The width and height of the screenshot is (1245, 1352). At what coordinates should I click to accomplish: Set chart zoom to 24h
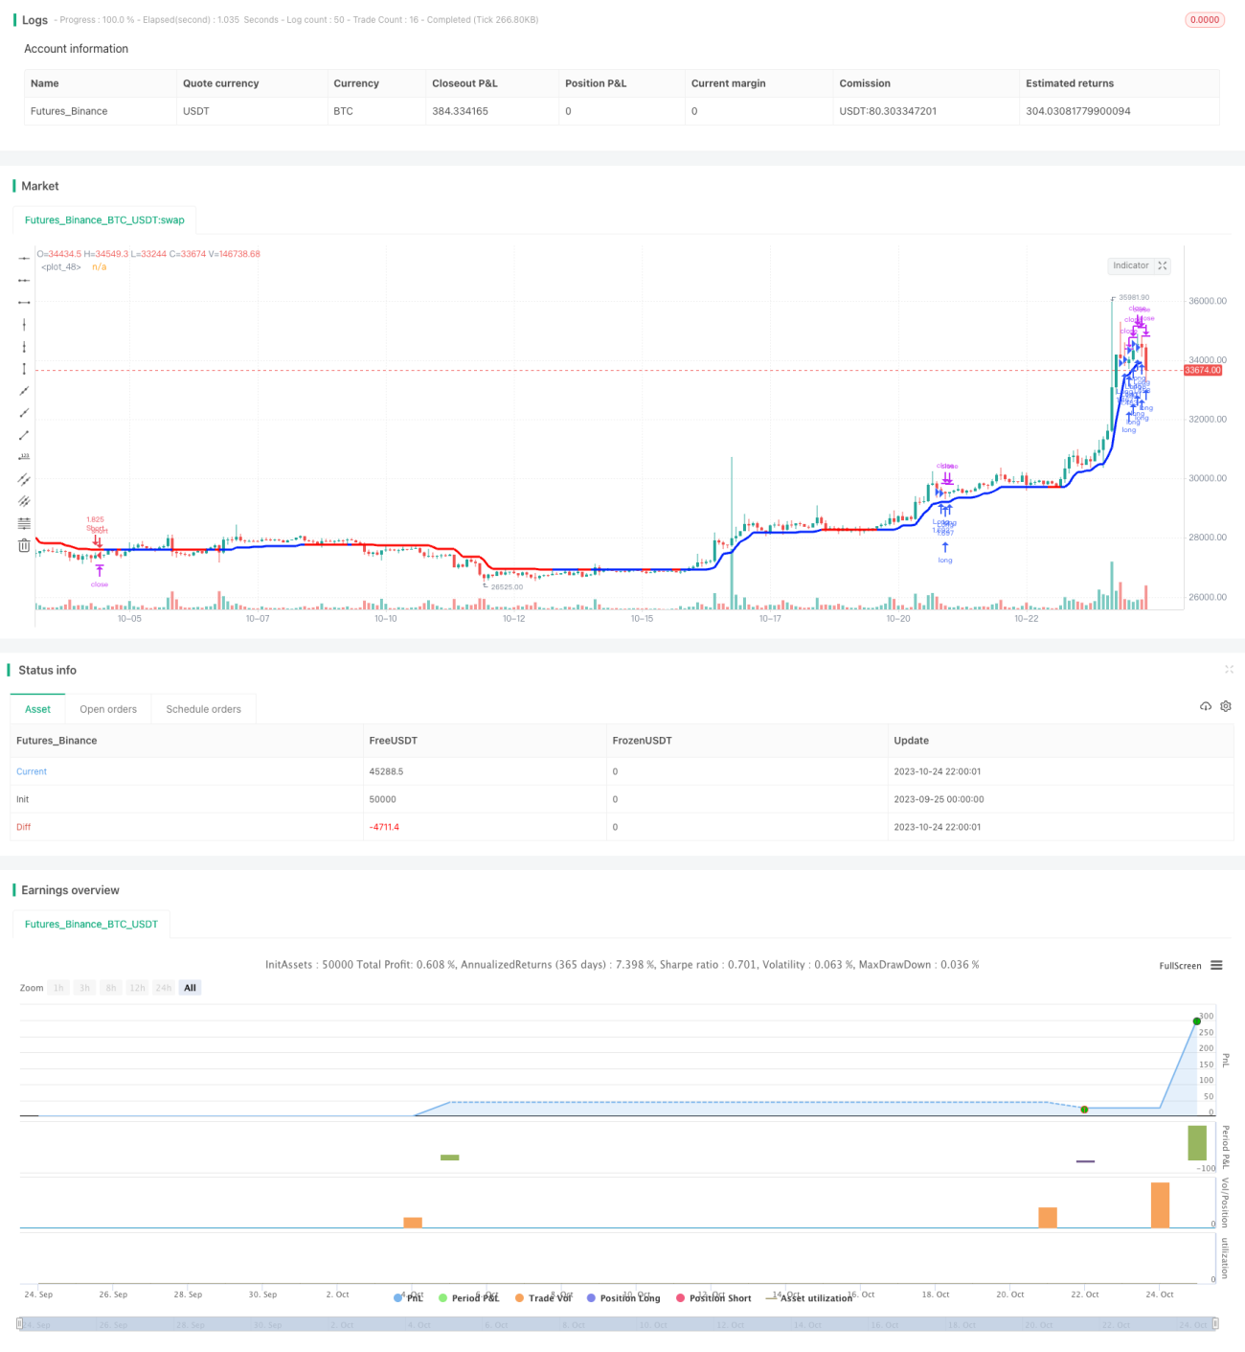point(164,988)
